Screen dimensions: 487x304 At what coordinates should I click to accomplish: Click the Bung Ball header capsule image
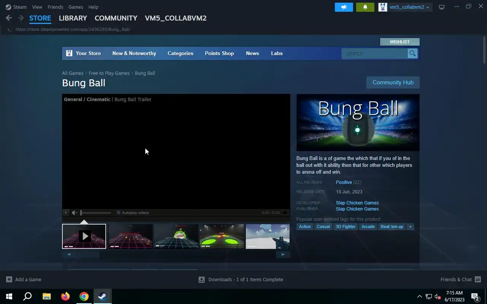tap(358, 122)
